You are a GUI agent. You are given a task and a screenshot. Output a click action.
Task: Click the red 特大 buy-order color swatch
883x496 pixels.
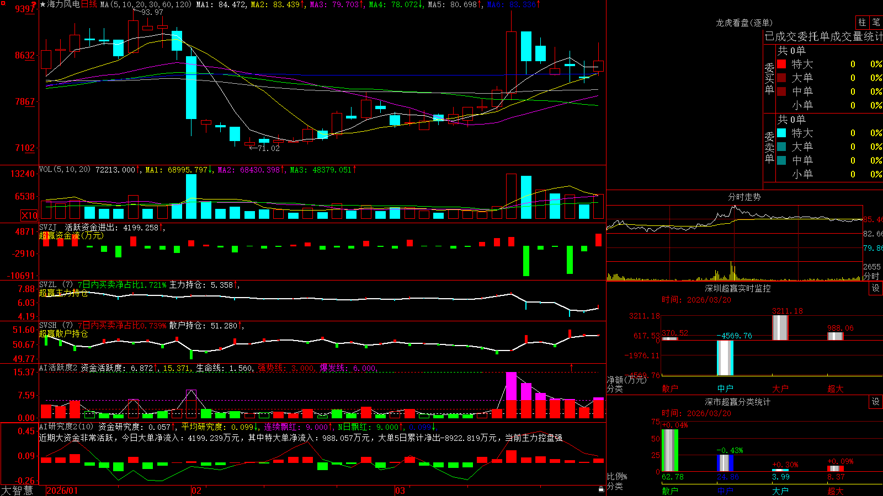[781, 64]
